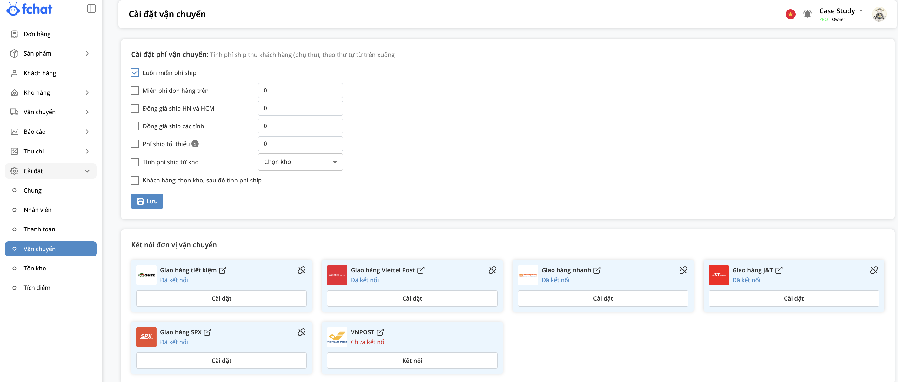The height and width of the screenshot is (382, 898).
Task: Open VNPOST external link icon
Action: 380,332
